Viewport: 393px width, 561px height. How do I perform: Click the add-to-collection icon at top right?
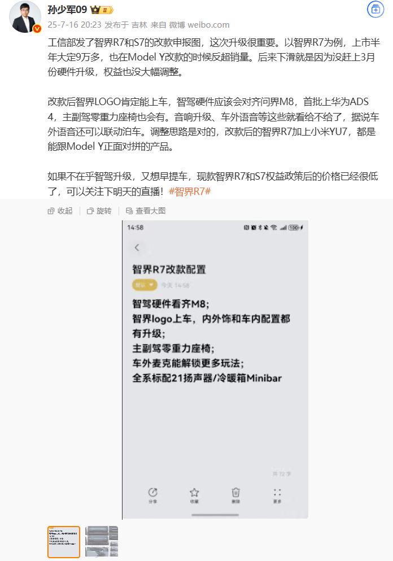click(375, 10)
